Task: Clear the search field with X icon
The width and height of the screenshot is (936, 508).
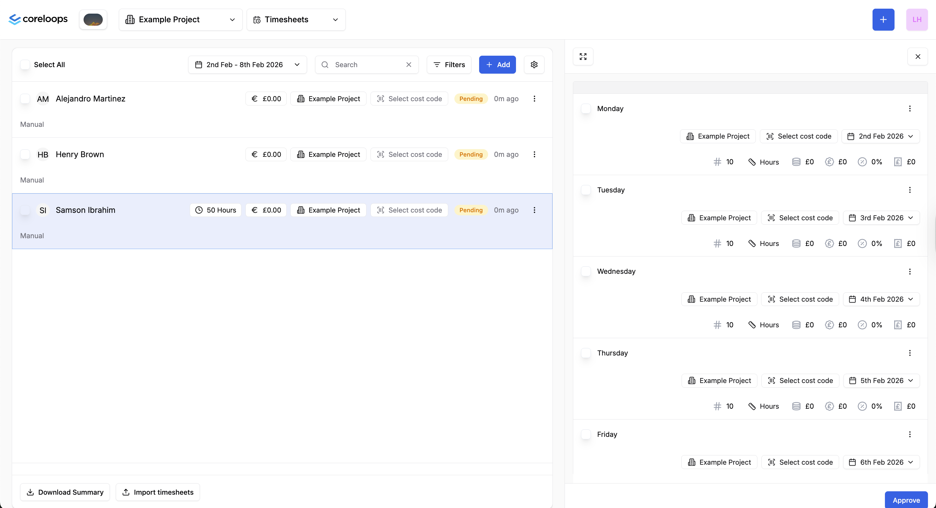Action: (x=408, y=65)
